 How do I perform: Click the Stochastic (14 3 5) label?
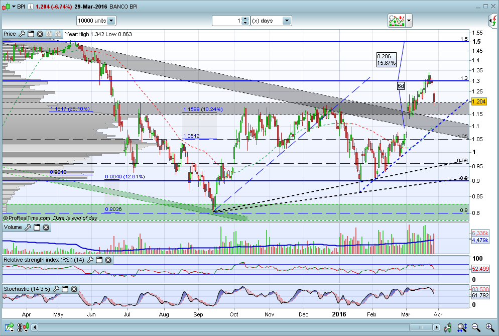click(27, 289)
